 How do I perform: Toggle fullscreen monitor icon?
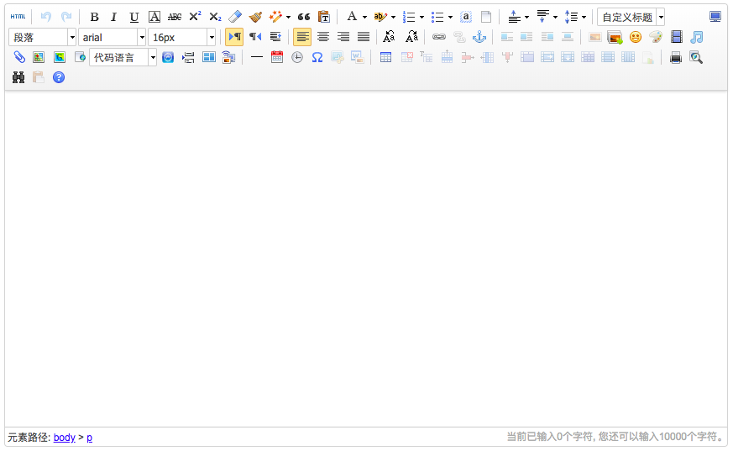(715, 17)
